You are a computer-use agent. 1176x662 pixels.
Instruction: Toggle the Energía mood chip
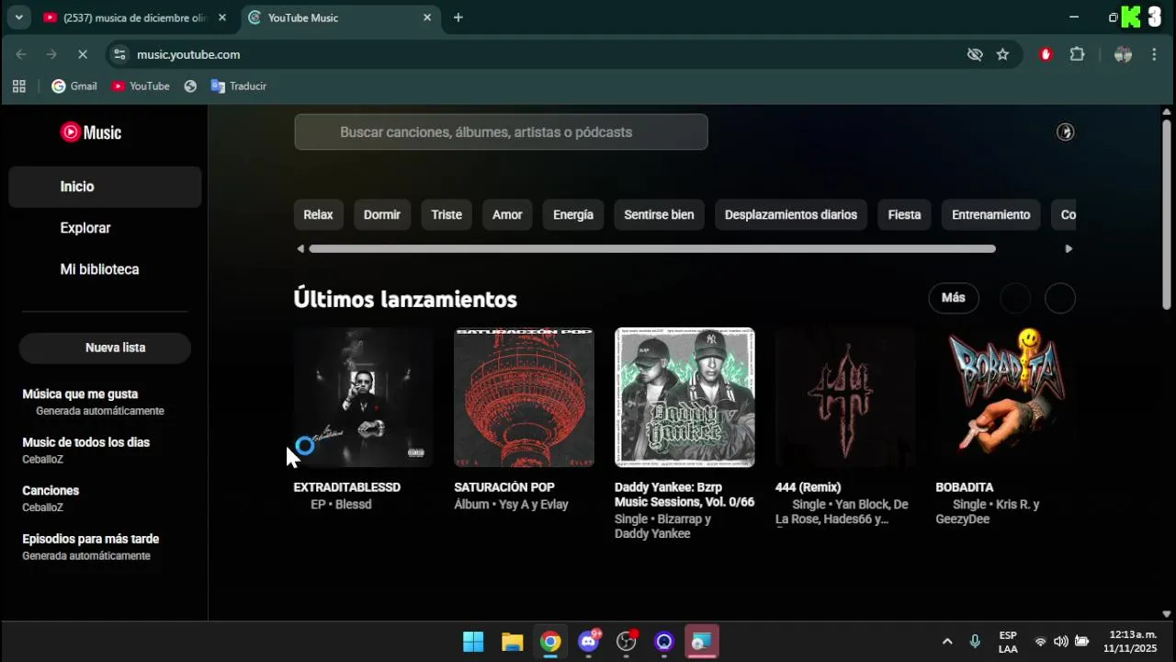pos(573,215)
